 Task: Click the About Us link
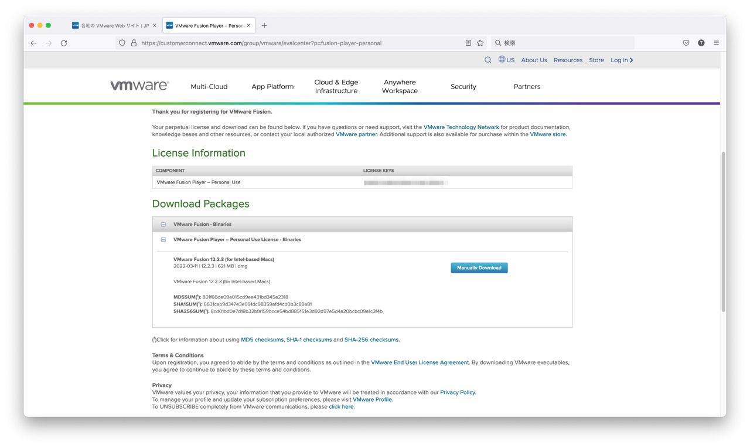tap(534, 60)
